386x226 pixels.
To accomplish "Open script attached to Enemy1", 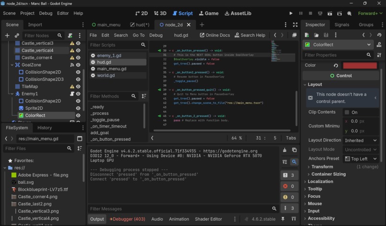I will [x=72, y=94].
